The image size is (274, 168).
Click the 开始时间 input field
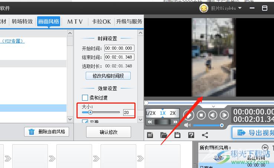coord(119,48)
